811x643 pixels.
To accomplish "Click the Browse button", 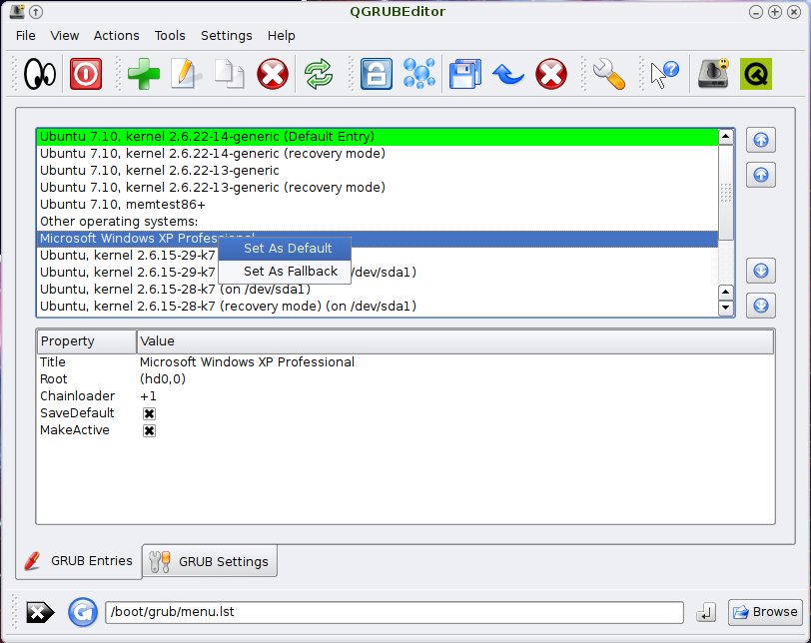I will pos(765,612).
